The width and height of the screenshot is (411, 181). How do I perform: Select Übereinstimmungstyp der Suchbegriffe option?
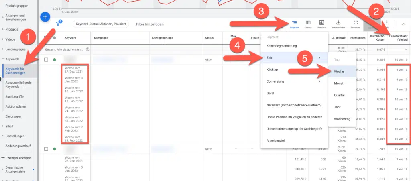coord(294,128)
